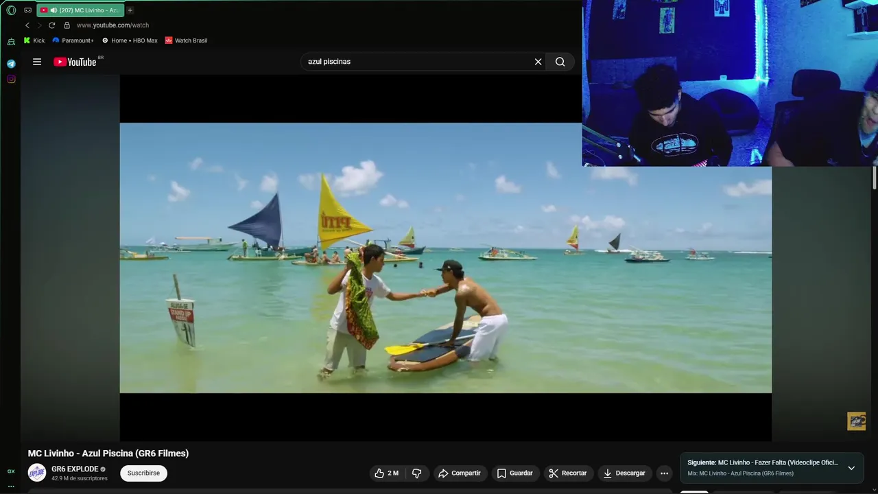Open the GR6 EXPLODE channel name
Viewport: 878px width, 494px height.
75,469
